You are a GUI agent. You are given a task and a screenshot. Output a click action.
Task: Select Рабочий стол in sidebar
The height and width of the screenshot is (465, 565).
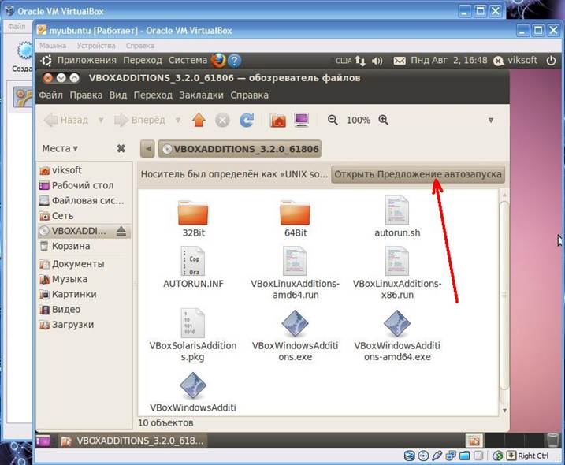[84, 185]
